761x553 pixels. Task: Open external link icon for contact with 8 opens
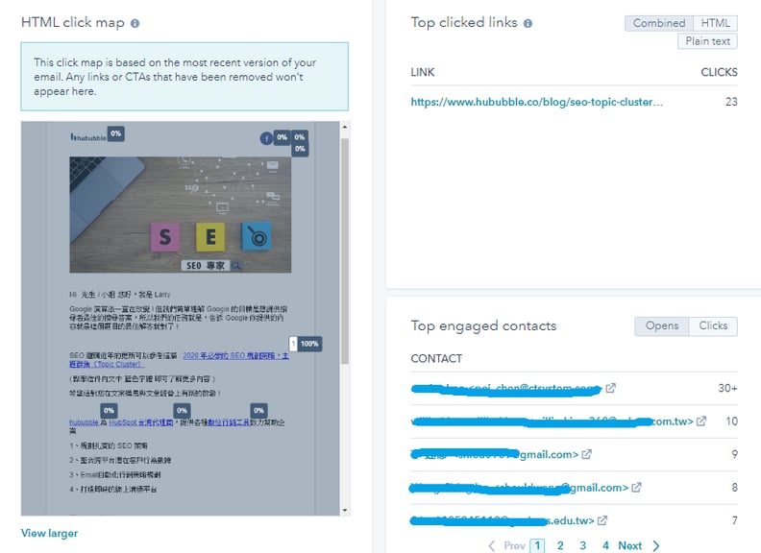[x=637, y=488]
